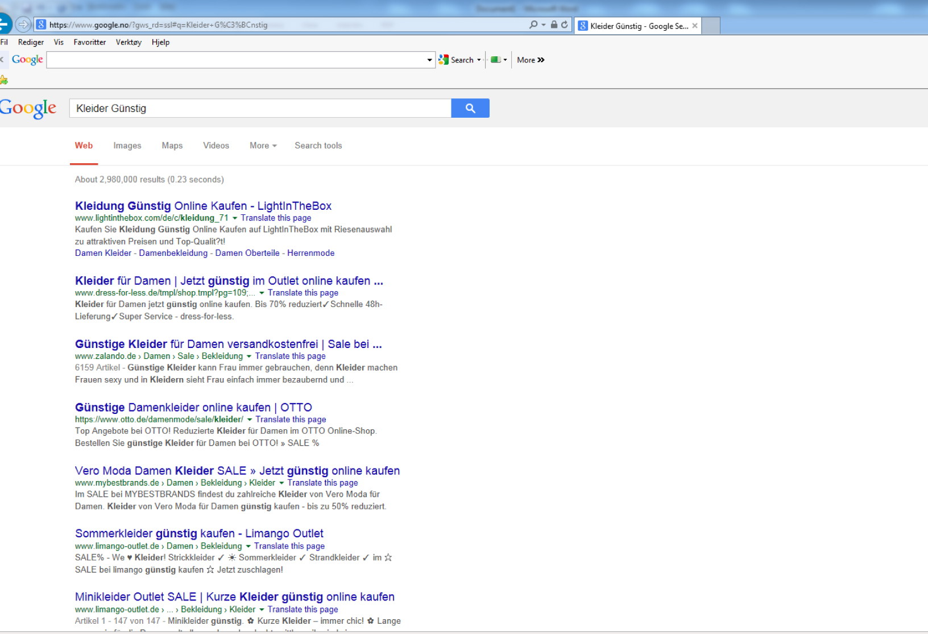The height and width of the screenshot is (634, 928).
Task: Click the Damenbekleidung sitelink
Action: [x=173, y=253]
